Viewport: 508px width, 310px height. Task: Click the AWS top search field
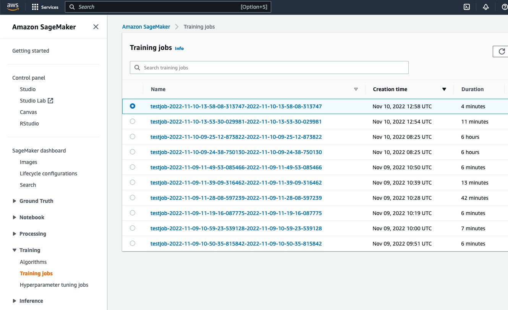point(168,7)
